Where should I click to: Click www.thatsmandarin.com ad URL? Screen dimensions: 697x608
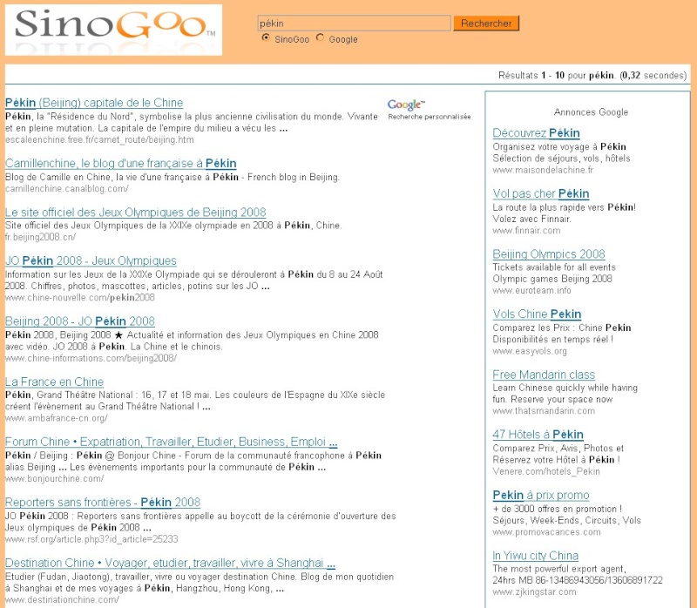pyautogui.click(x=544, y=410)
